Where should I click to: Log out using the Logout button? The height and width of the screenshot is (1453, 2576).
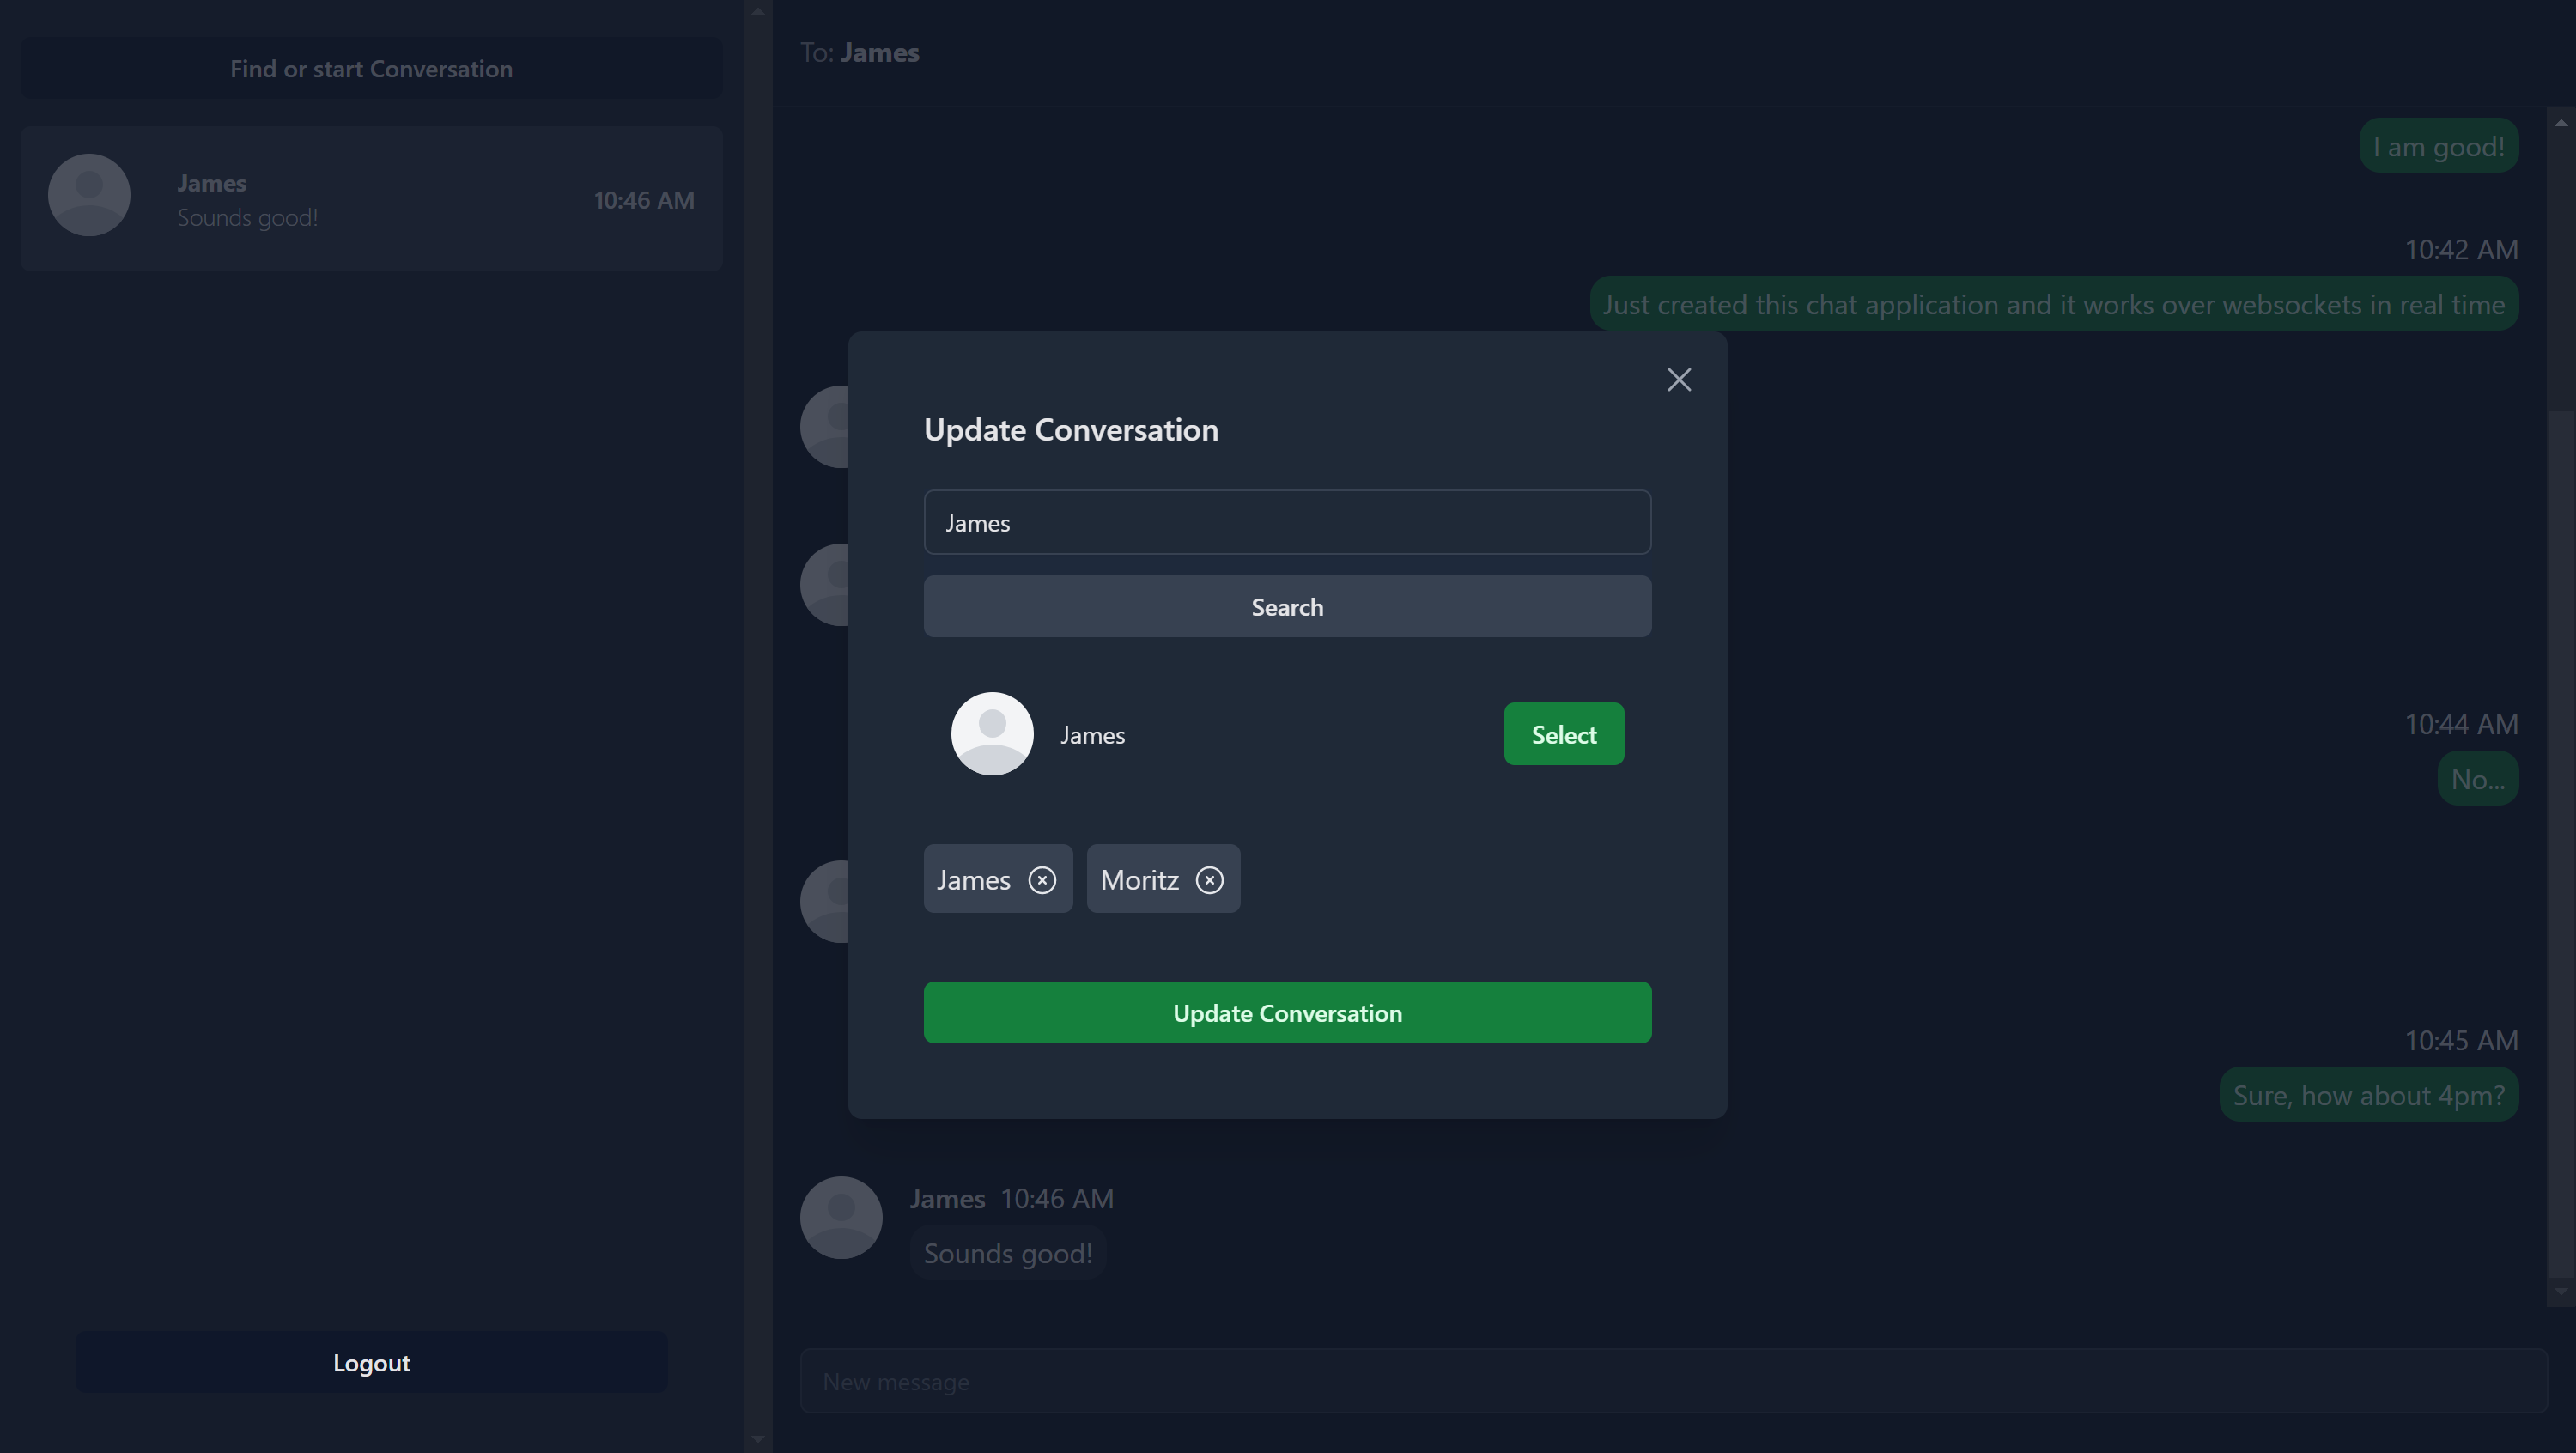(x=371, y=1363)
